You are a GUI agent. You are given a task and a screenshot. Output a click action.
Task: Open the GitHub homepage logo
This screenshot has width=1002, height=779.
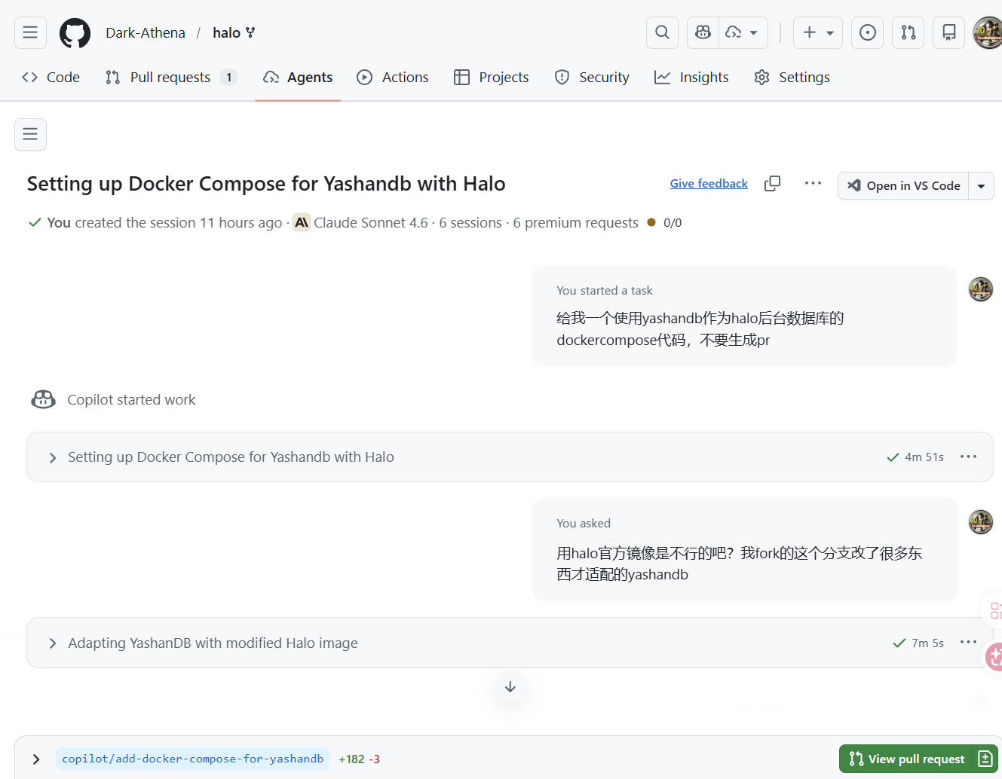pyautogui.click(x=75, y=33)
